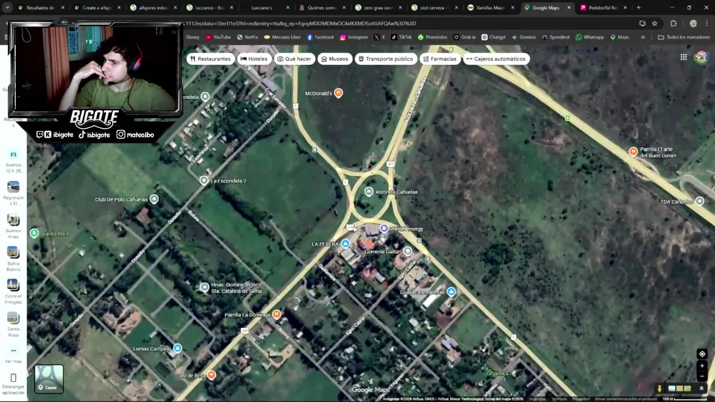The width and height of the screenshot is (715, 402).
Task: Select the Gomeria Gaitan marker
Action: coord(408,251)
